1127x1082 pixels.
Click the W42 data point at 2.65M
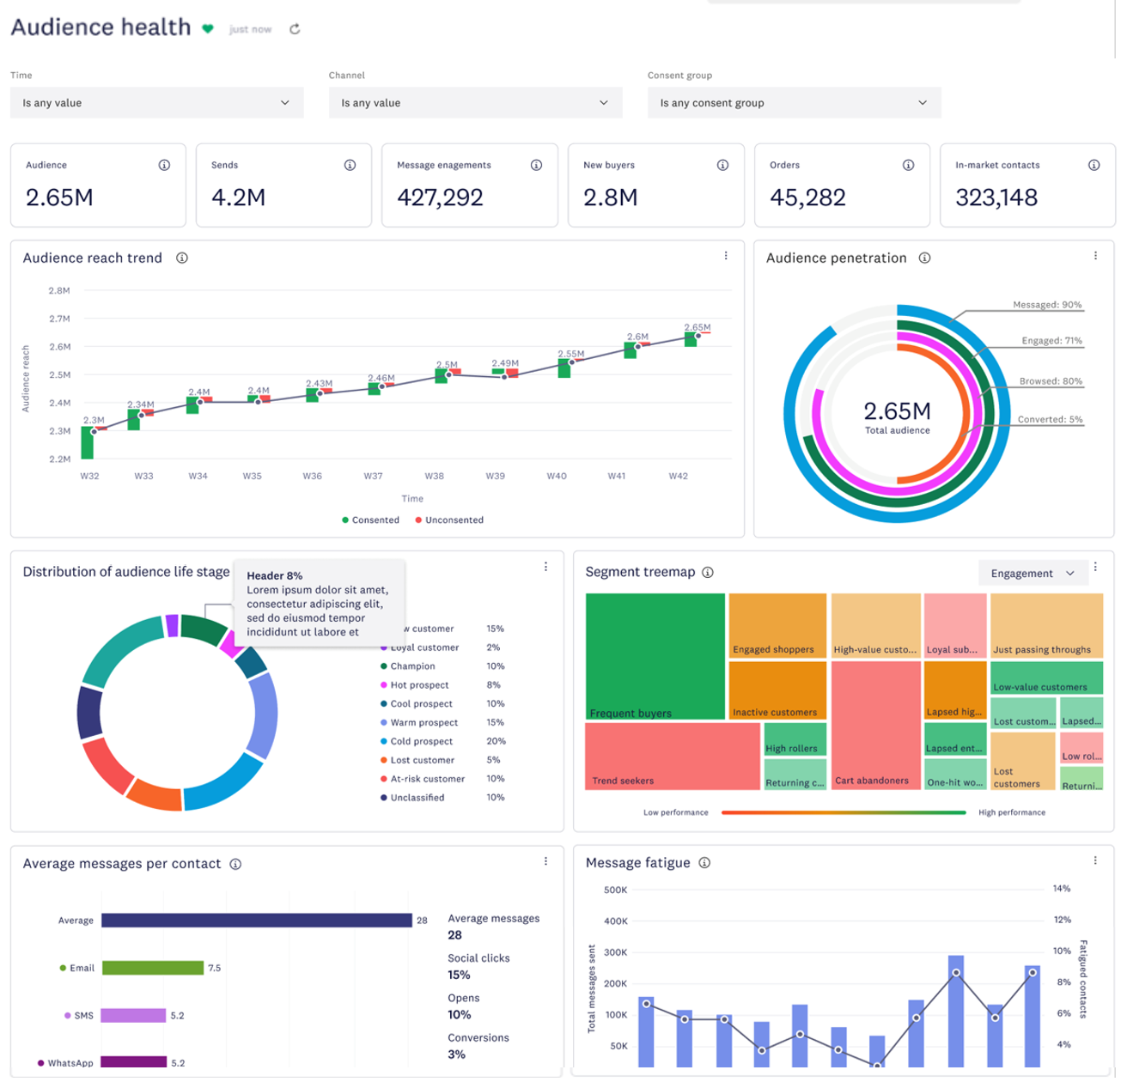[698, 336]
